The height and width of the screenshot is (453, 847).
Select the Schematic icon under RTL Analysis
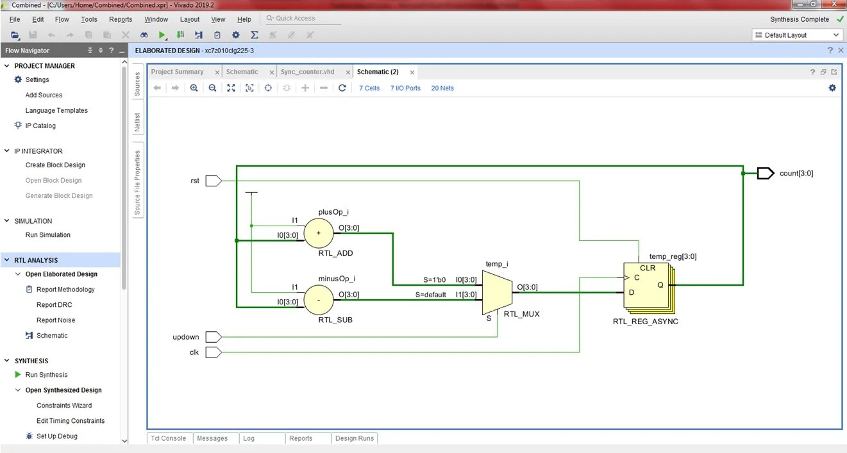[x=29, y=335]
